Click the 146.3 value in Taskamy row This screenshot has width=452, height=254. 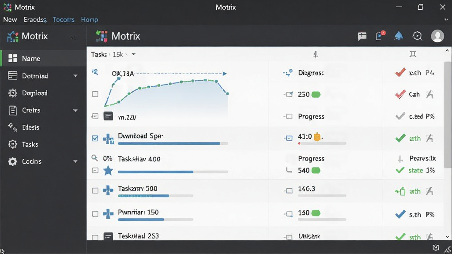tap(306, 189)
